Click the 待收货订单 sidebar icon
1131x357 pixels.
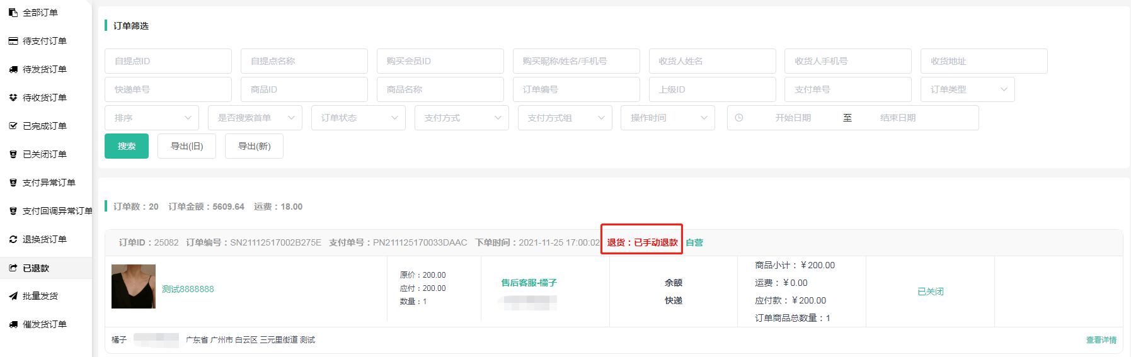(13, 98)
